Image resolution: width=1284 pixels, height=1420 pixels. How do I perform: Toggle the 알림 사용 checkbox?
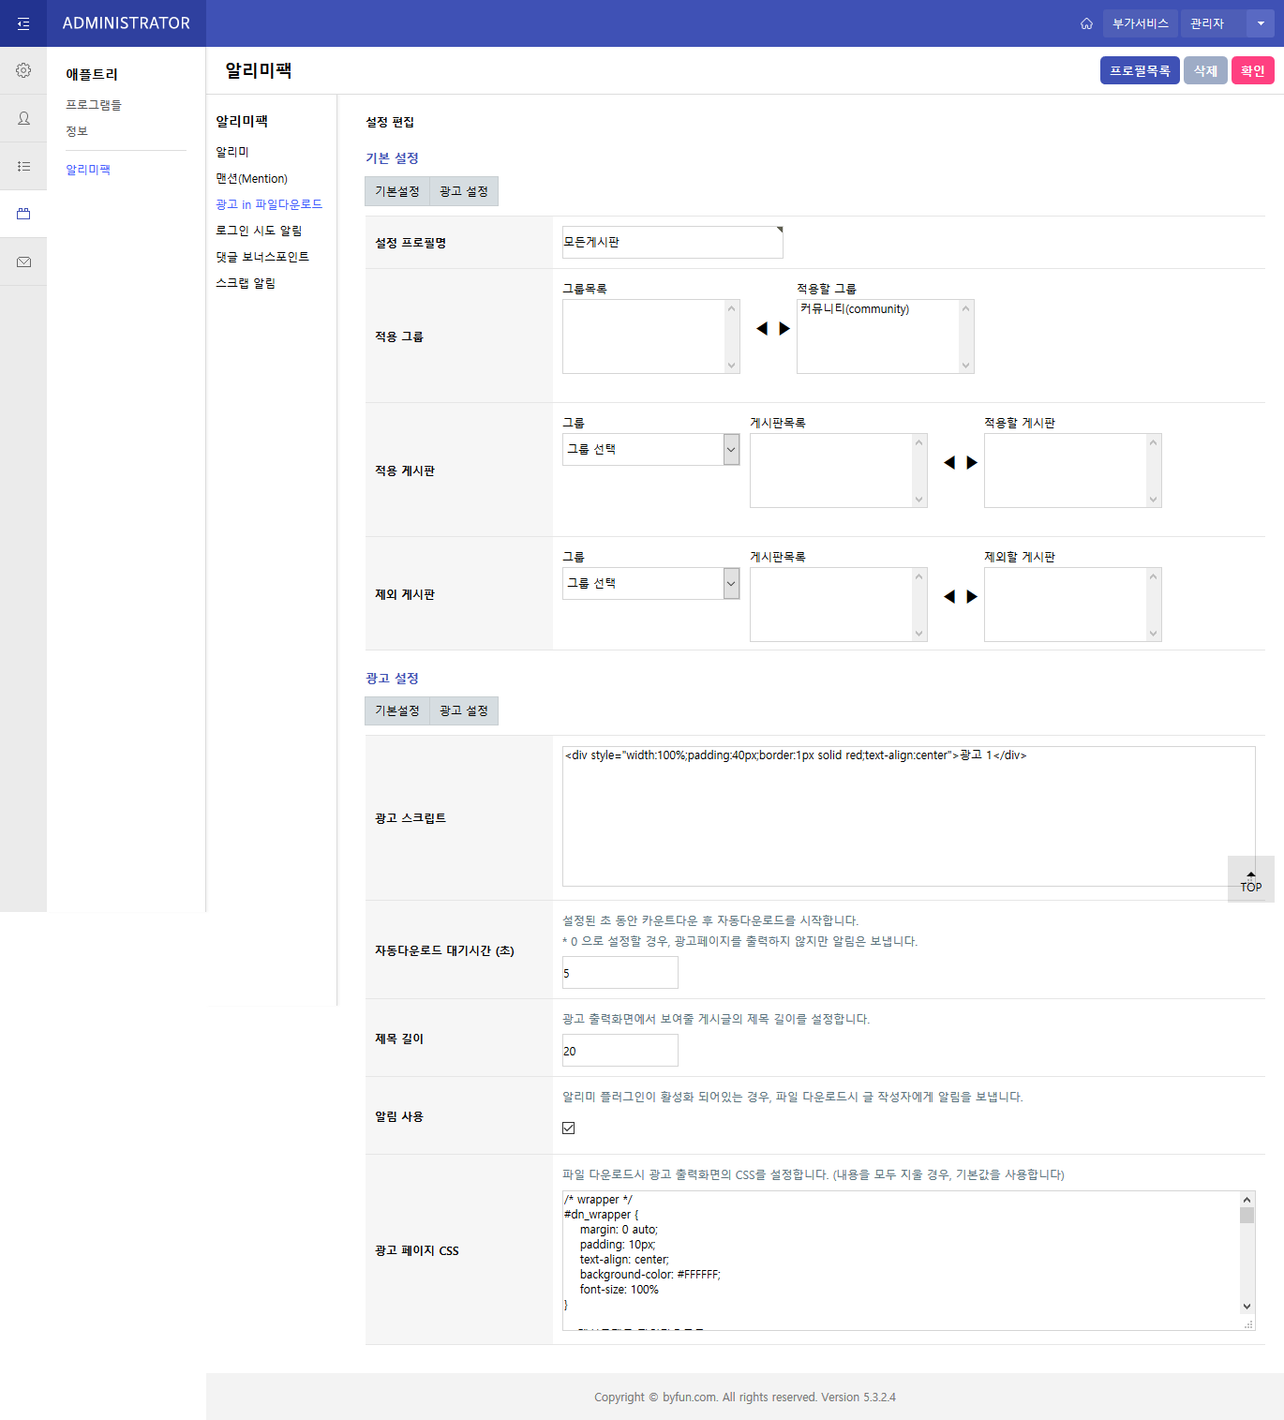coord(569,1128)
